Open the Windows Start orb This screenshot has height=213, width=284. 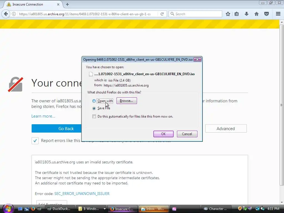pyautogui.click(x=8, y=209)
